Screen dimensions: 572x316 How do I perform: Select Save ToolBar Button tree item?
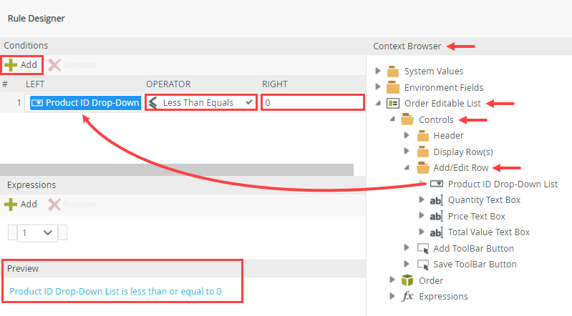(475, 265)
